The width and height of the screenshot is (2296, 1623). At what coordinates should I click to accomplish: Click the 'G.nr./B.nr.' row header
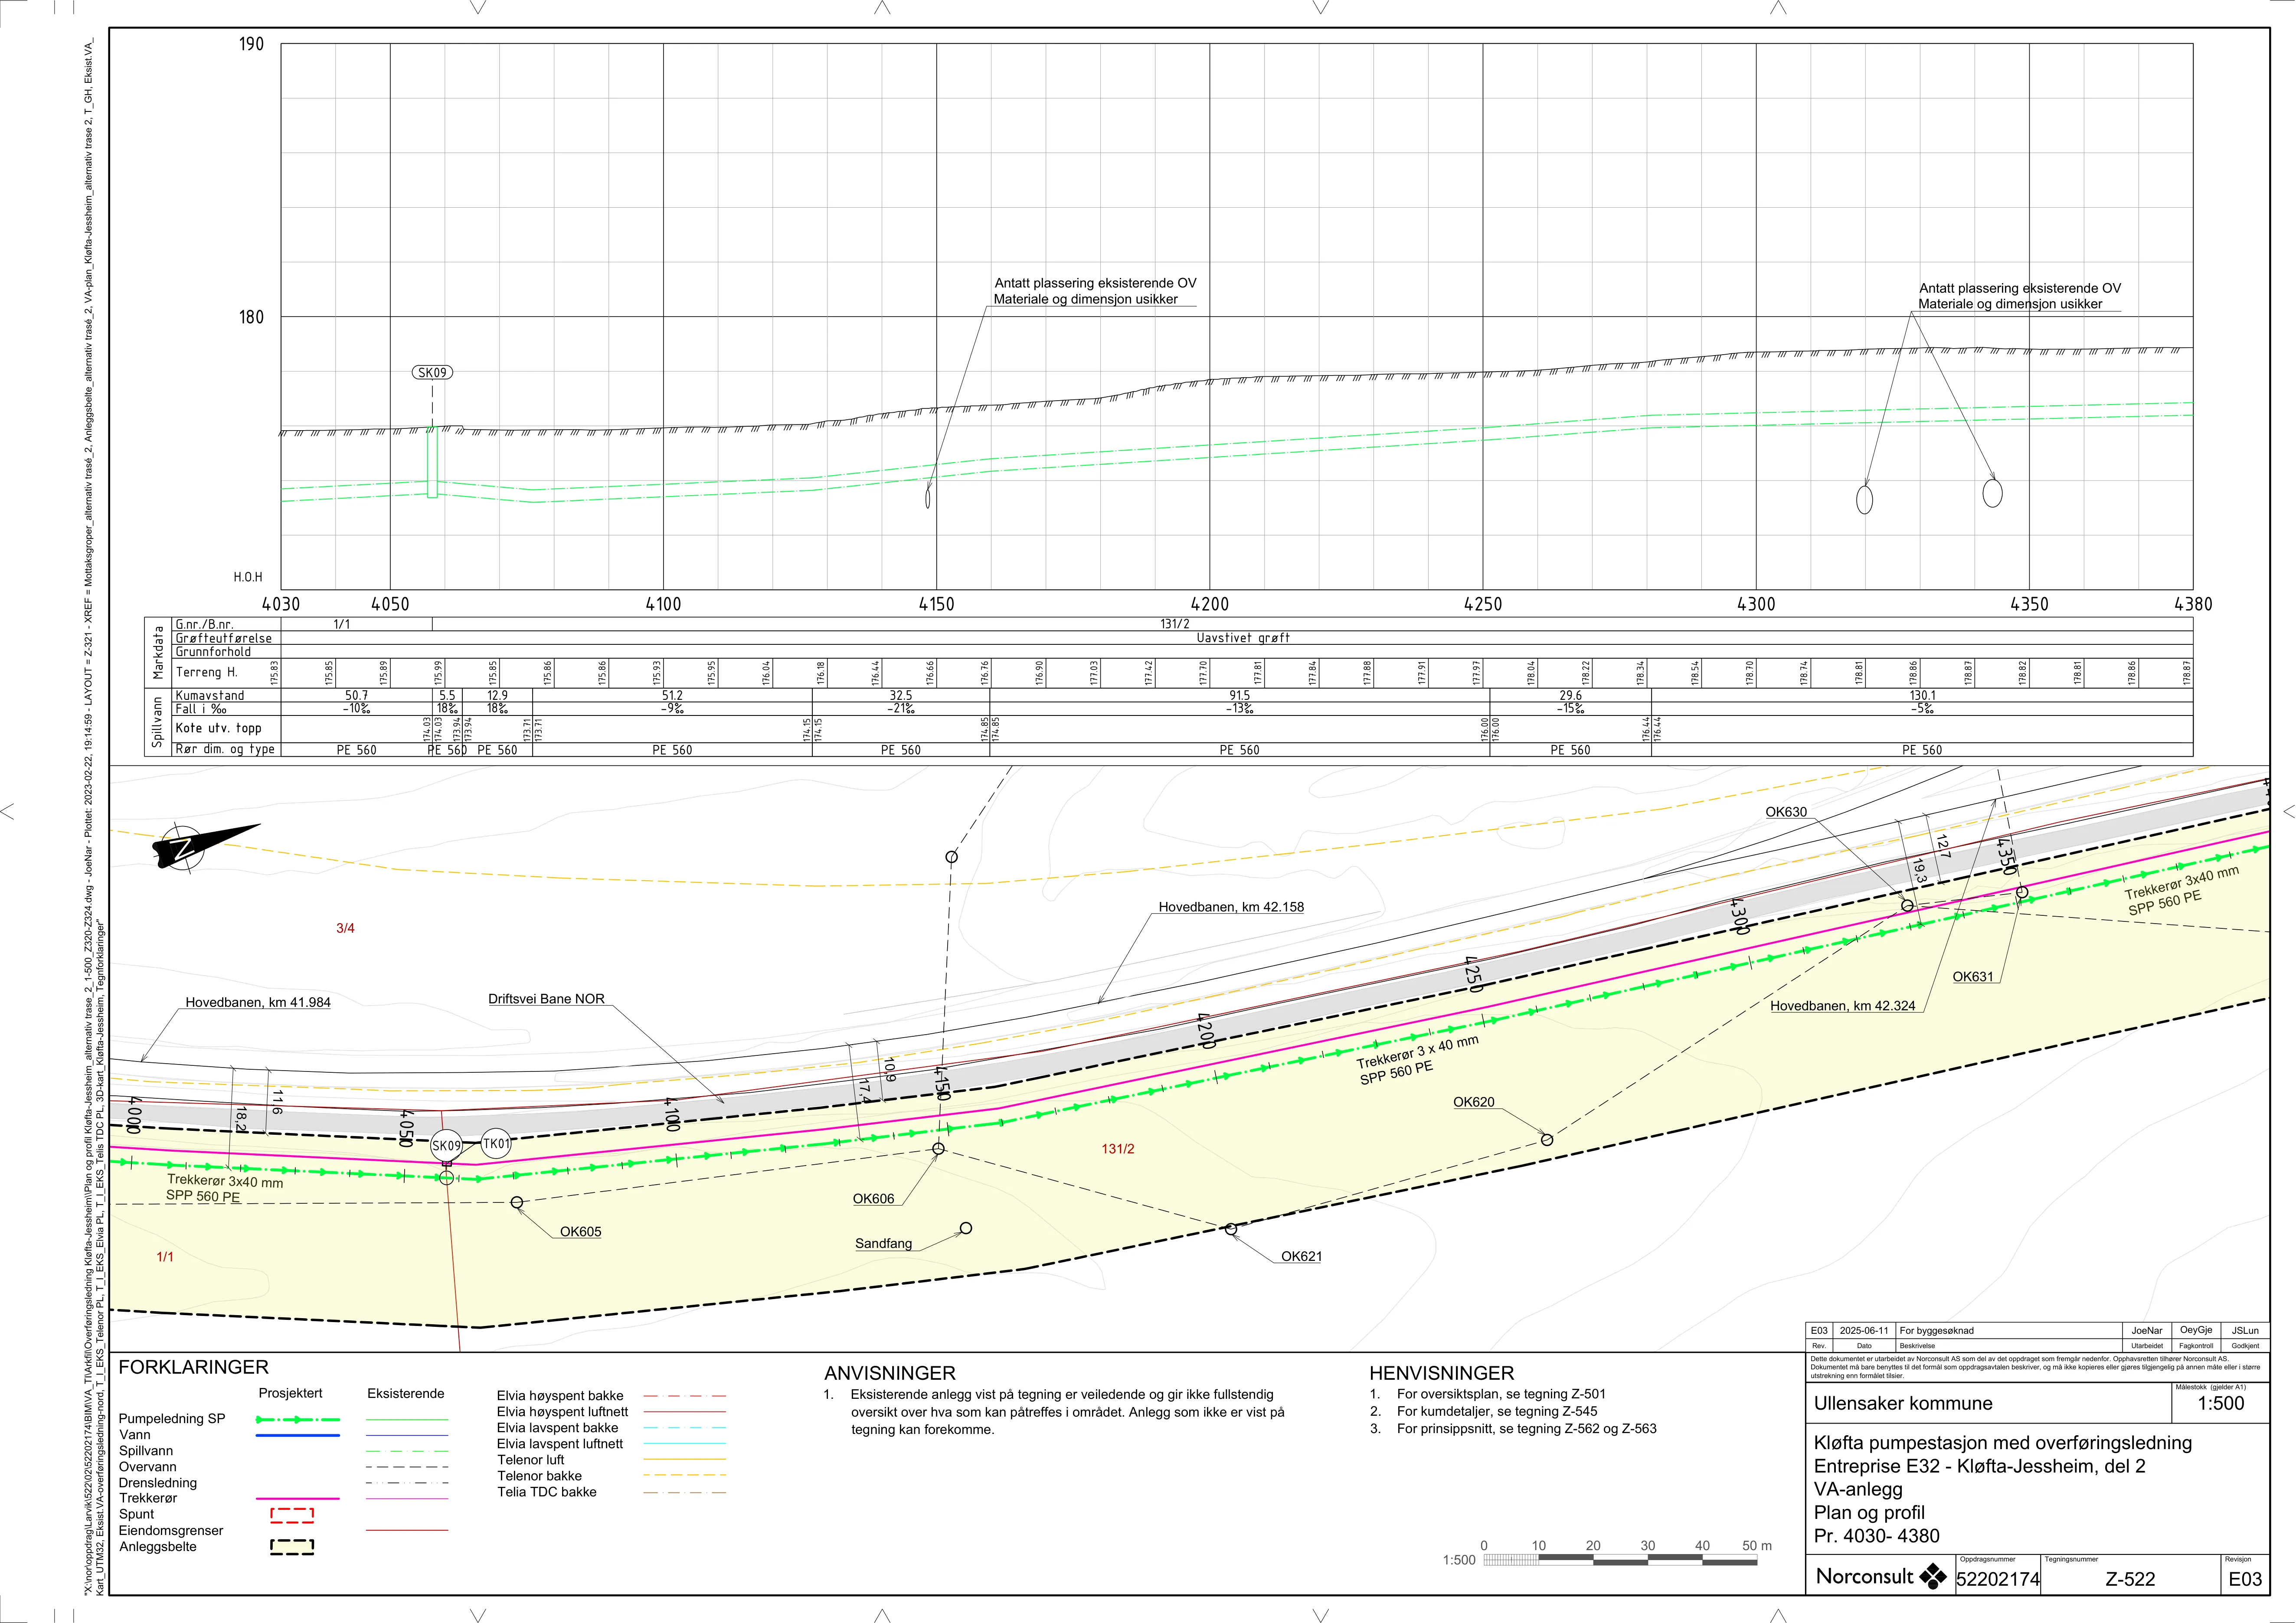pyautogui.click(x=205, y=625)
